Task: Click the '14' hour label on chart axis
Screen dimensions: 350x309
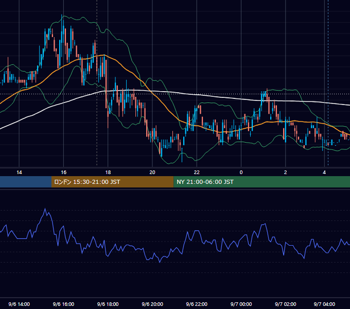Action: pos(19,173)
